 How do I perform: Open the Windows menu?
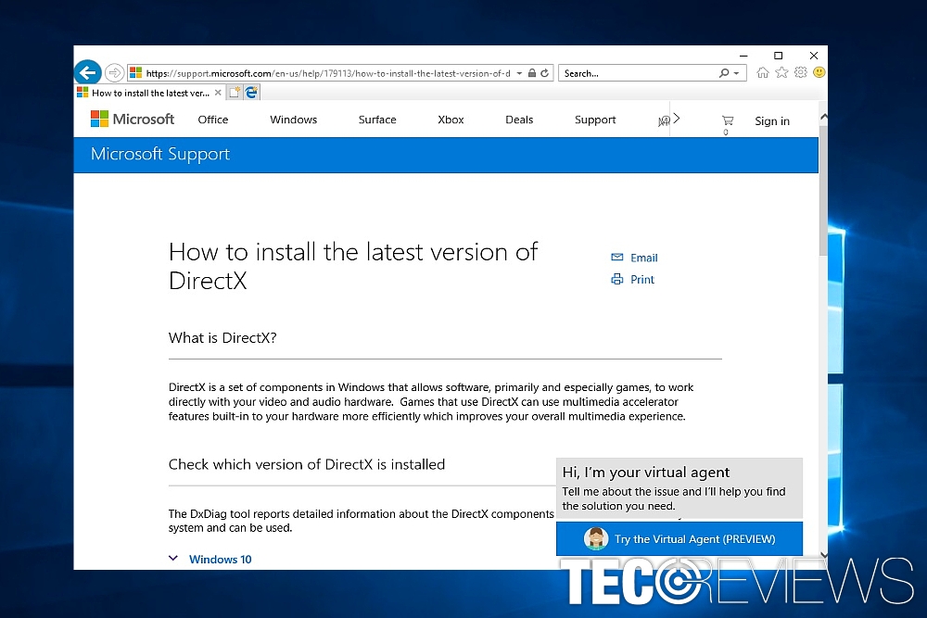point(293,120)
